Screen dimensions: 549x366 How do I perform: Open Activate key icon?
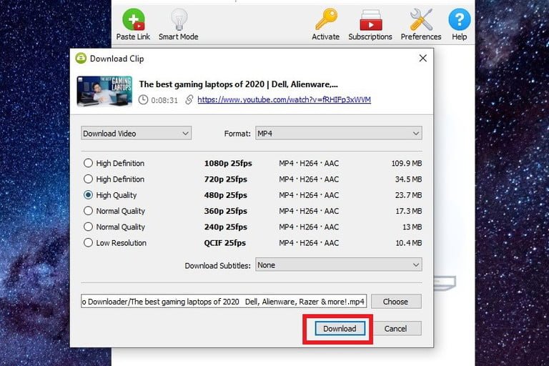[326, 19]
